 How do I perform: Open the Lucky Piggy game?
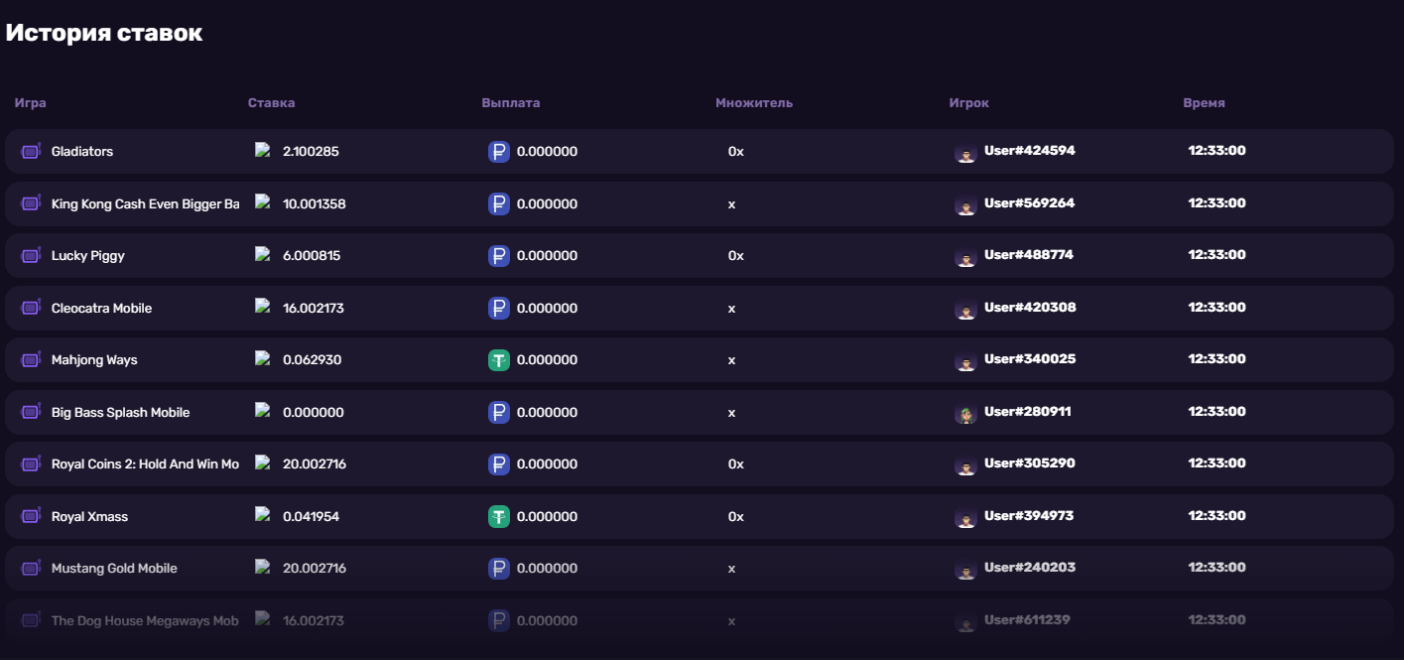(88, 256)
